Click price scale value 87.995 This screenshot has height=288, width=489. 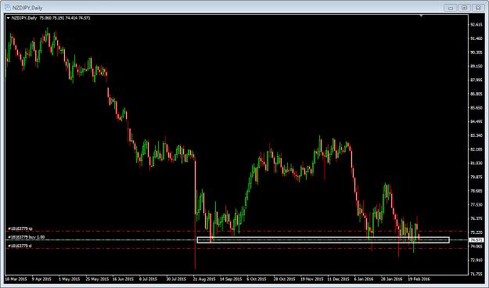(x=476, y=80)
